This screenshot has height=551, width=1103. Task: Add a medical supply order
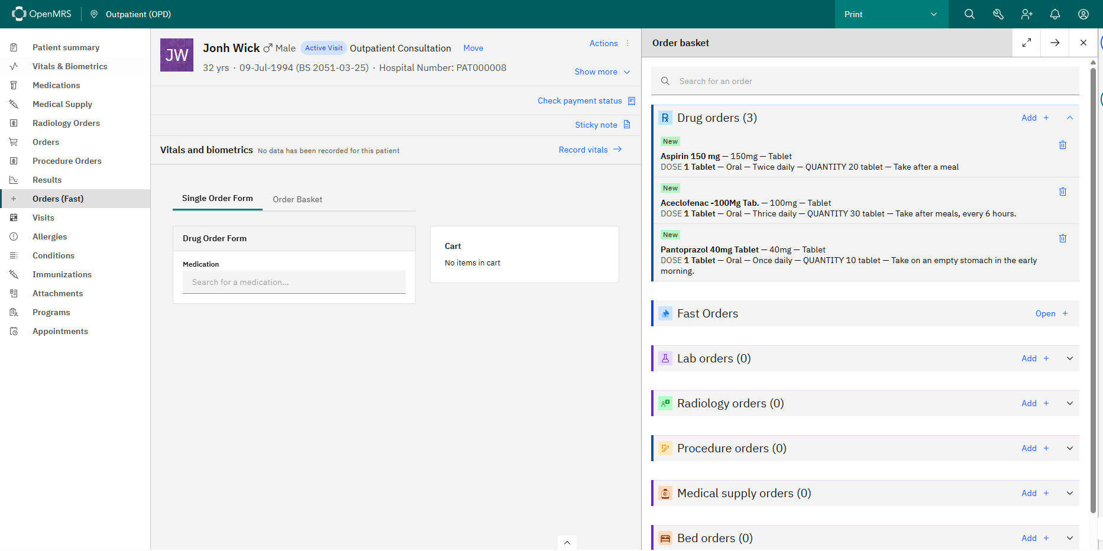point(1036,493)
